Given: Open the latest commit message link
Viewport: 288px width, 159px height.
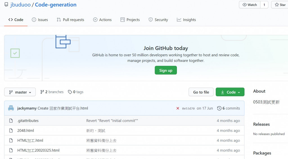Looking at the screenshot, I should (63, 108).
